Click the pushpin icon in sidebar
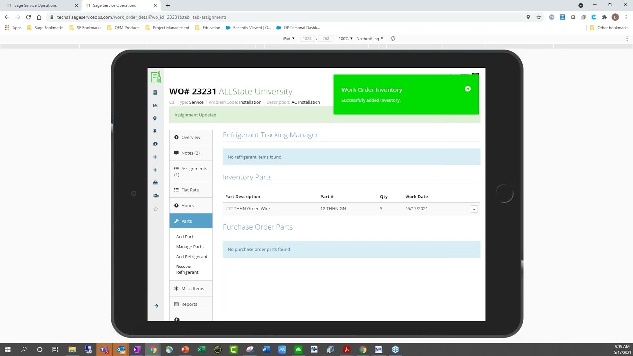The height and width of the screenshot is (356, 633). pyautogui.click(x=155, y=131)
